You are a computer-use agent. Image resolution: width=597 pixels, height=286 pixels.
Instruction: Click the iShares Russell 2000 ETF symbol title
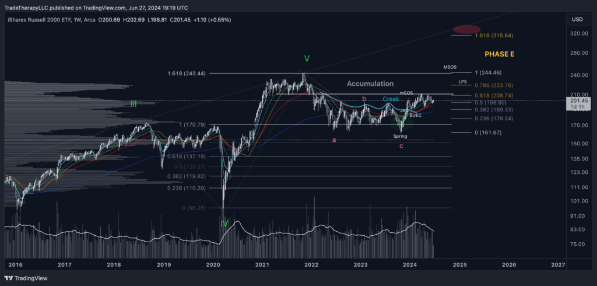click(42, 20)
